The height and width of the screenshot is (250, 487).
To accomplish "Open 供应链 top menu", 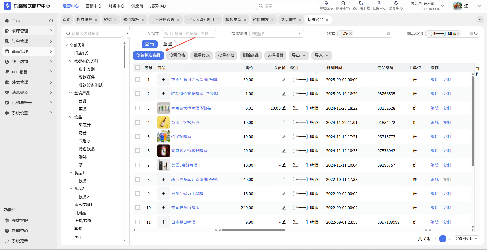I will tap(137, 6).
